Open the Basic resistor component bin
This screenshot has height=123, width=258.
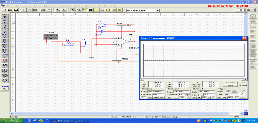[5, 21]
